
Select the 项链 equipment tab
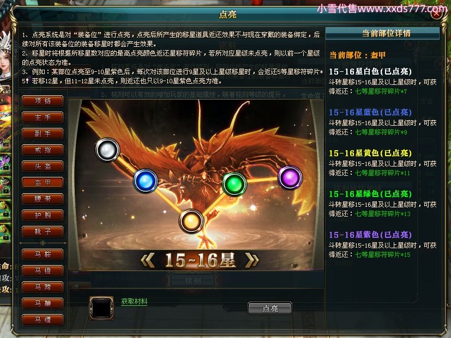(43, 101)
